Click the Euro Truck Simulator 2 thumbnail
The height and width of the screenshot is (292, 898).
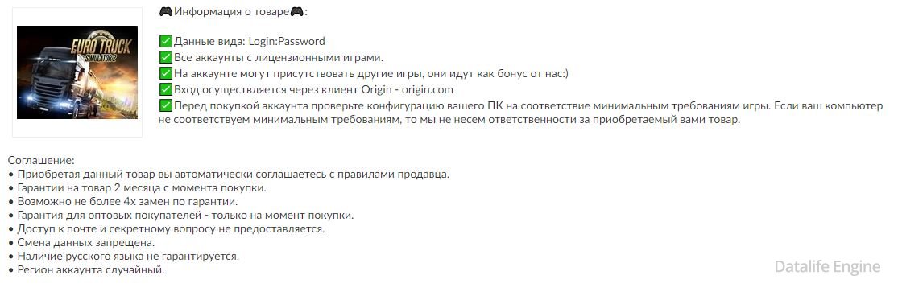pyautogui.click(x=77, y=72)
